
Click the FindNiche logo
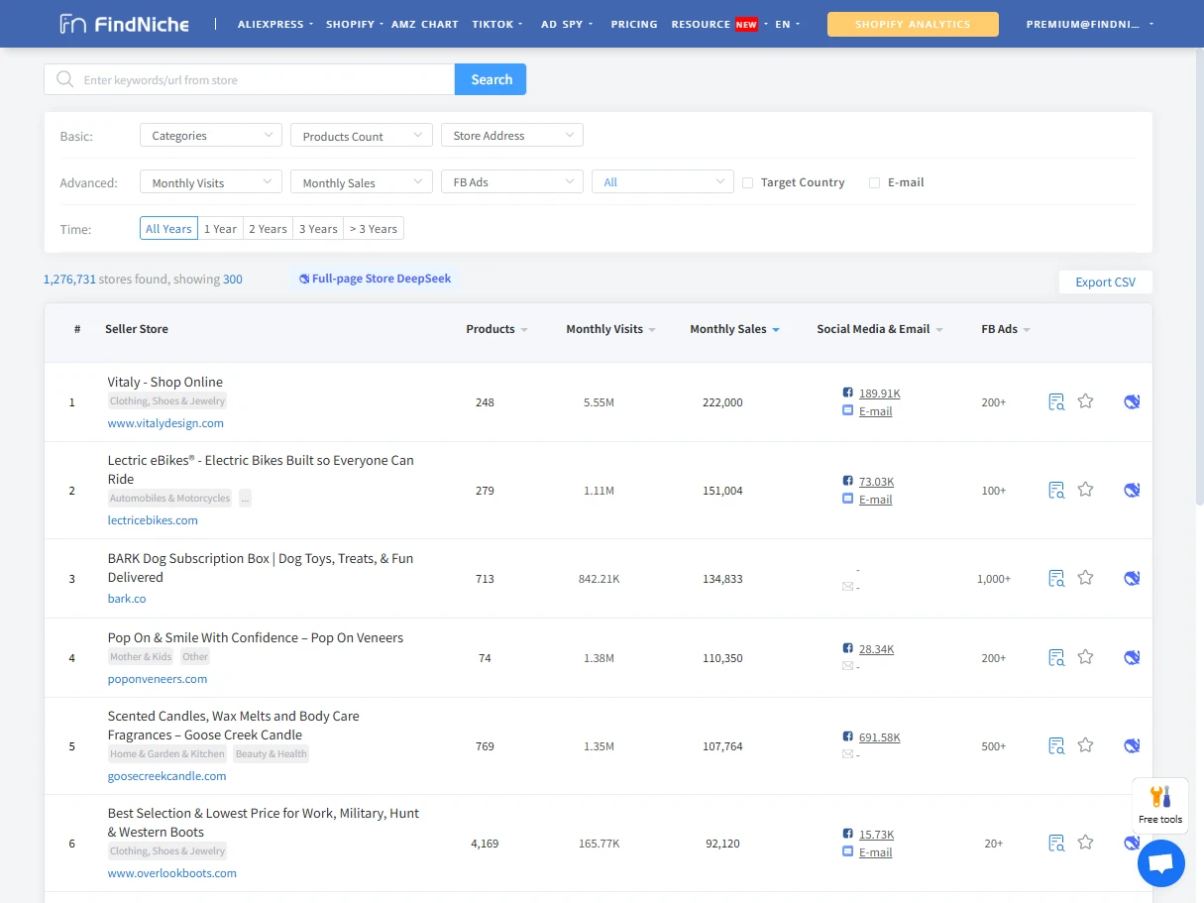coord(124,24)
